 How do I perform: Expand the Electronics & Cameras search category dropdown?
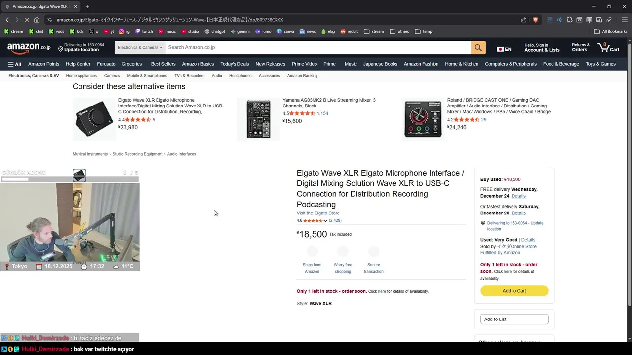[x=140, y=47]
